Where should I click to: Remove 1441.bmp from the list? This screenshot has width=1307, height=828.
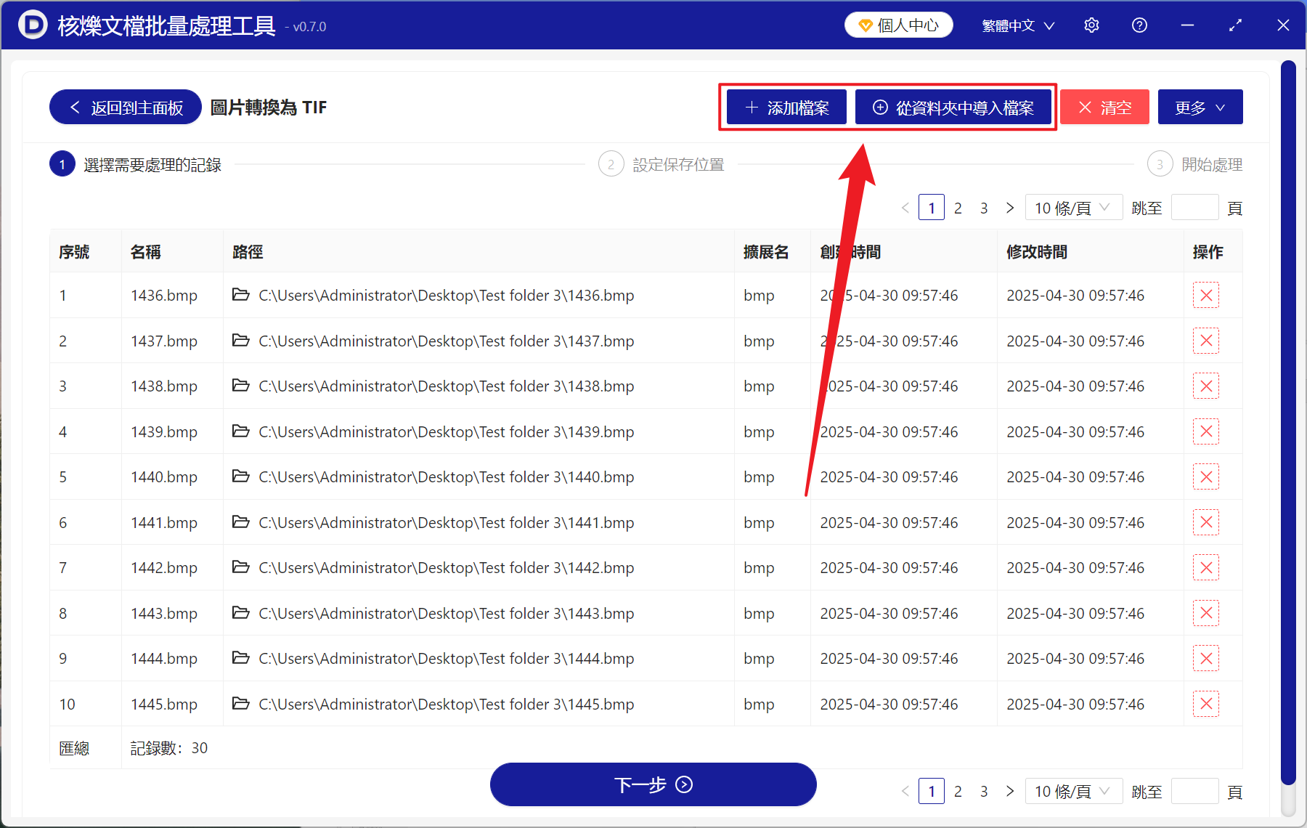tap(1205, 522)
